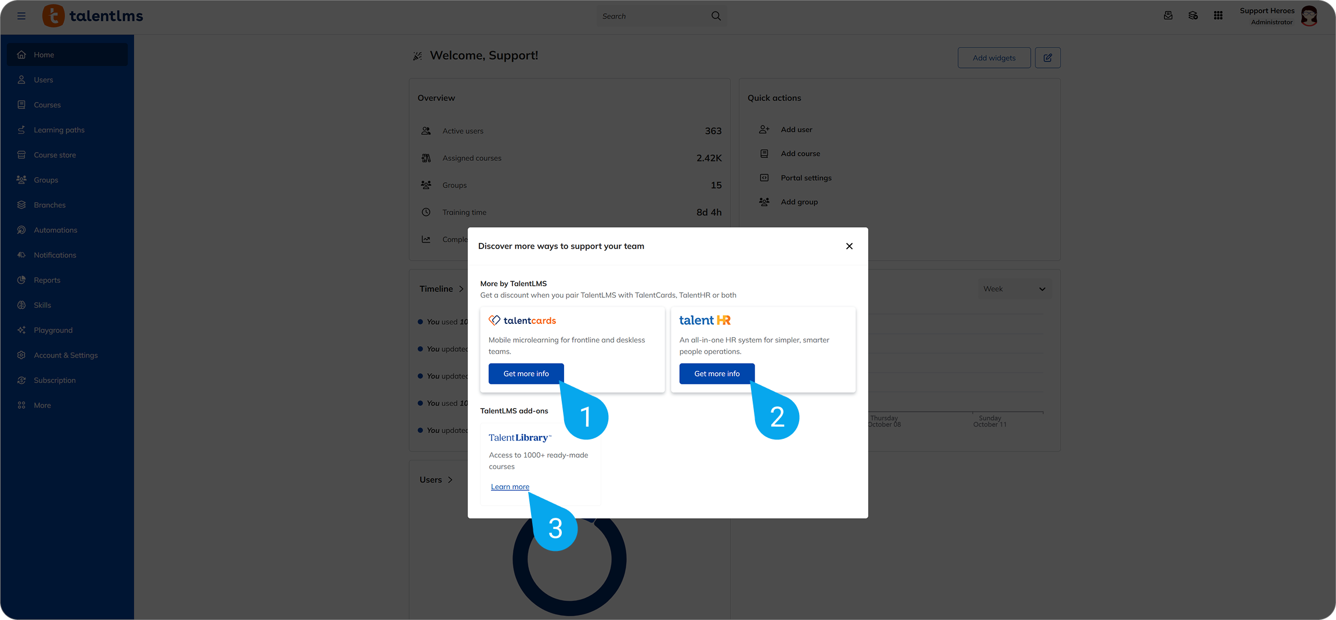Click the Training time clock icon
1336x620 pixels.
pyautogui.click(x=426, y=212)
